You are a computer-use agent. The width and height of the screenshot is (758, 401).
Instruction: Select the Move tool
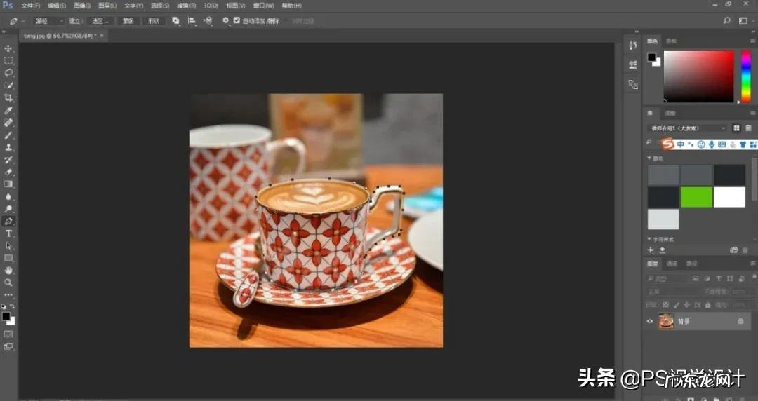click(x=8, y=48)
